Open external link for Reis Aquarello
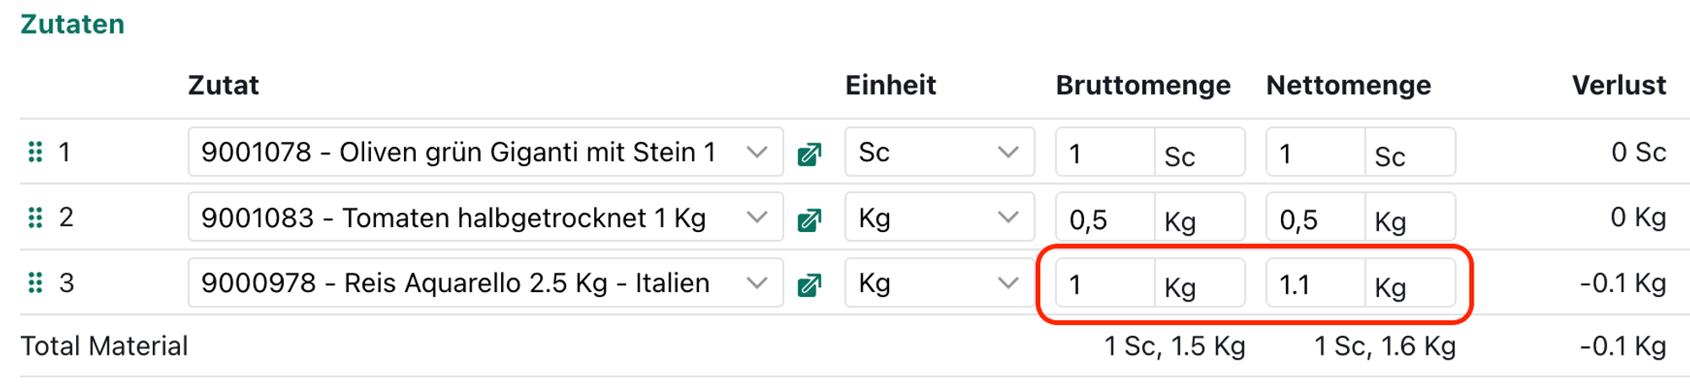This screenshot has width=1690, height=390. [810, 284]
